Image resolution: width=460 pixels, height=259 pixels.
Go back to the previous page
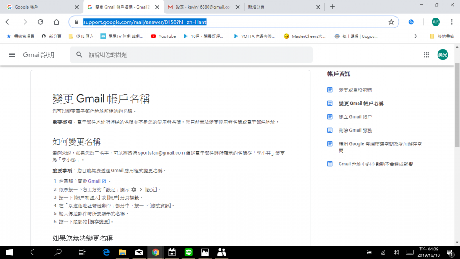click(x=8, y=22)
